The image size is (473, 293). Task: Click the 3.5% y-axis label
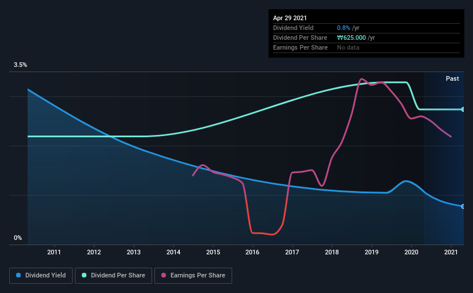(x=20, y=65)
